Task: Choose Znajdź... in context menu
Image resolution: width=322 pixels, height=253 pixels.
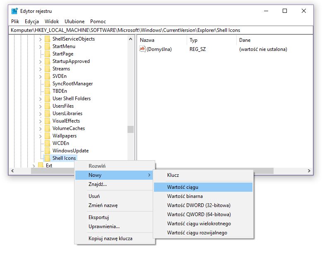Action: coord(114,184)
